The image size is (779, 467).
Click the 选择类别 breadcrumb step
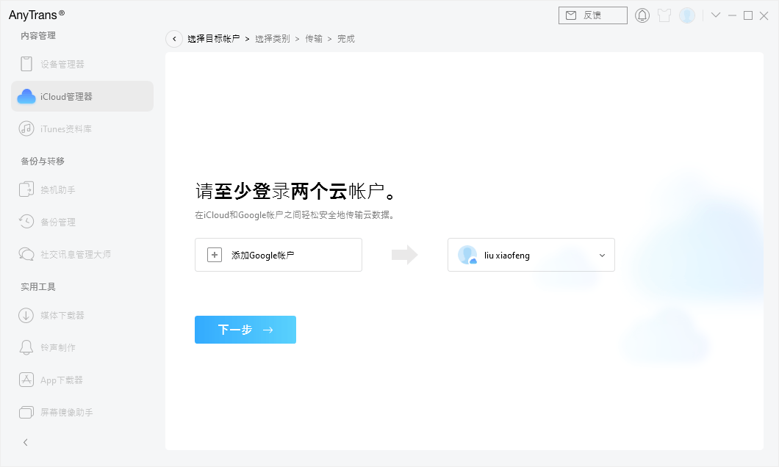pos(272,39)
